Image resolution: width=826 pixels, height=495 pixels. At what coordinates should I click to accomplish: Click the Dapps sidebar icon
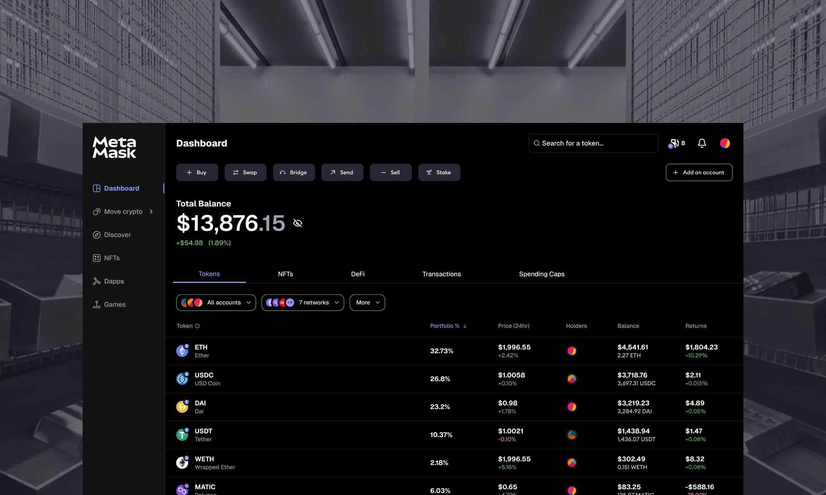tap(97, 281)
